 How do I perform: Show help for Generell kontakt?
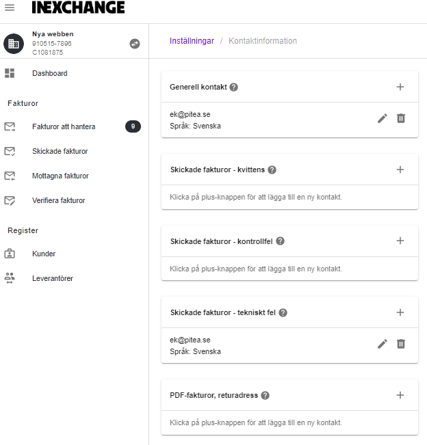pos(234,87)
